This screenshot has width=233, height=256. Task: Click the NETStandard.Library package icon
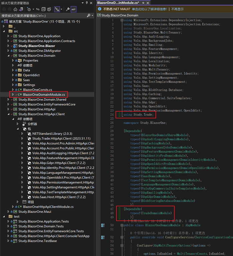29,134
